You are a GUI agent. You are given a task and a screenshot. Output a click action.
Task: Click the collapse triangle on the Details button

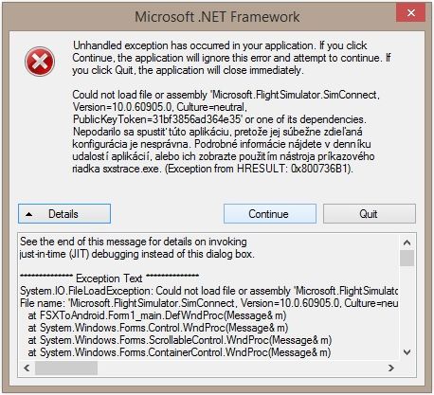coord(29,214)
